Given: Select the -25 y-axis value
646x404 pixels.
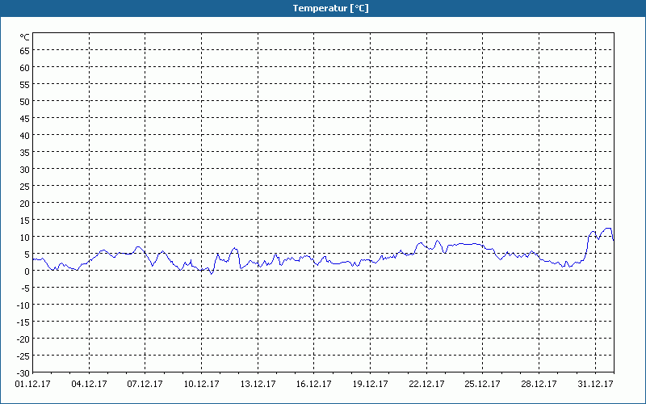Looking at the screenshot, I should (x=23, y=356).
